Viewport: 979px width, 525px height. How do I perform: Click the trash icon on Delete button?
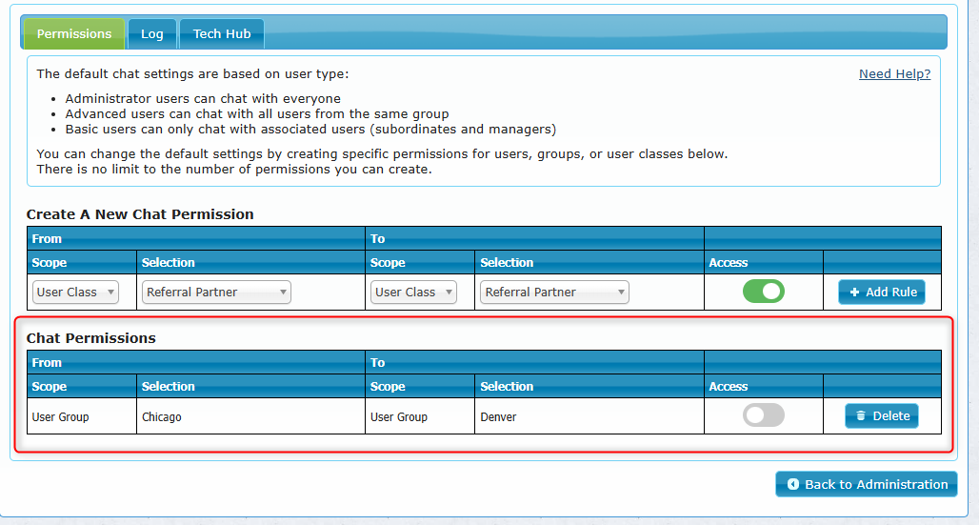coord(861,416)
